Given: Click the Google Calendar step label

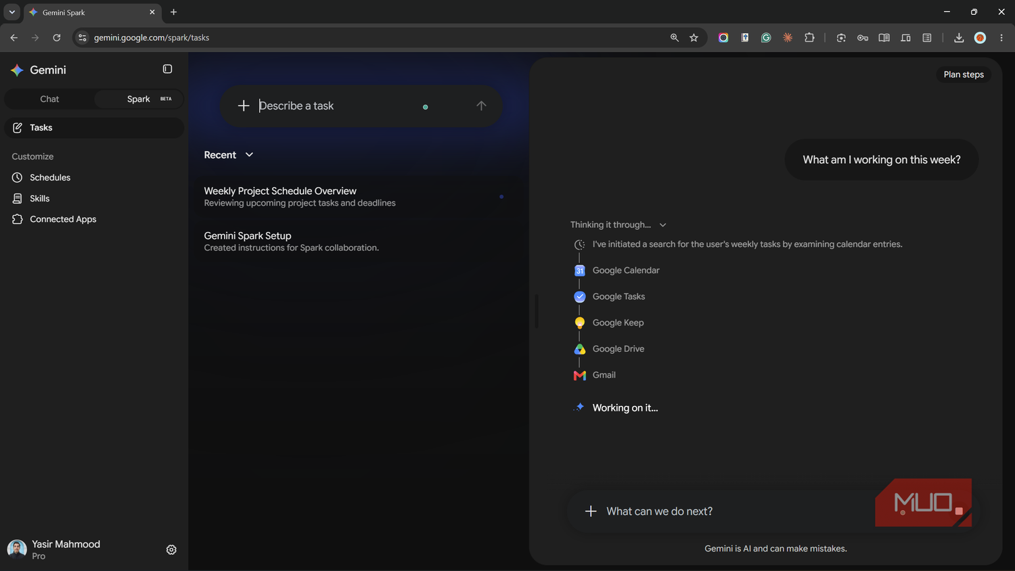Looking at the screenshot, I should [x=626, y=271].
